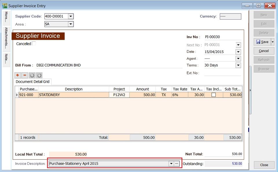Expand the Terms dropdown showing 30 Days

[238, 65]
